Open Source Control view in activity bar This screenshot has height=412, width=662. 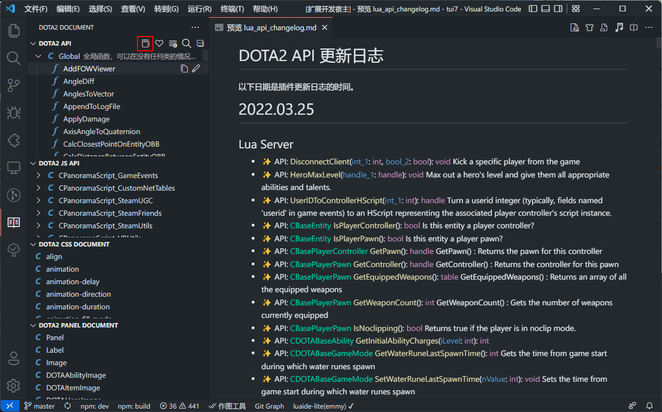[14, 85]
